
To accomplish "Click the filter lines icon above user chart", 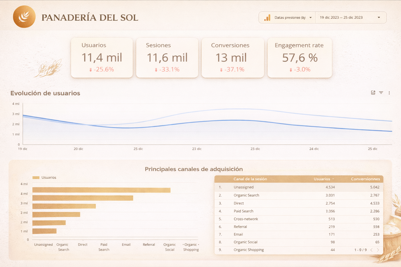I will click(x=381, y=93).
